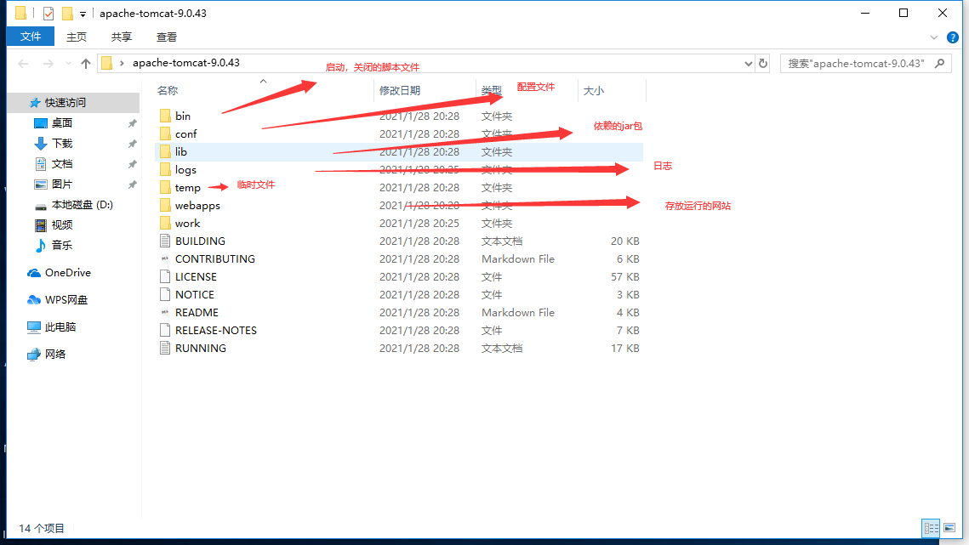Unpin 下载 using its pin icon
The height and width of the screenshot is (545, 969).
132,144
